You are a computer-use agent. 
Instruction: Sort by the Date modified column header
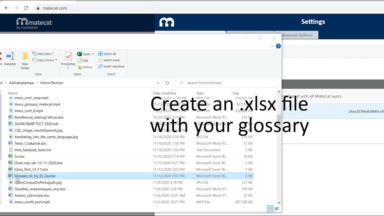point(164,93)
